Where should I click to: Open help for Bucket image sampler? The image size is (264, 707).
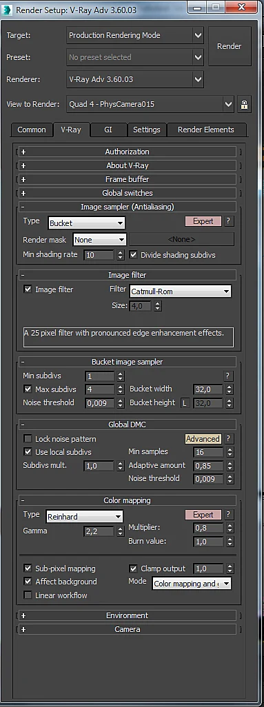click(x=228, y=376)
